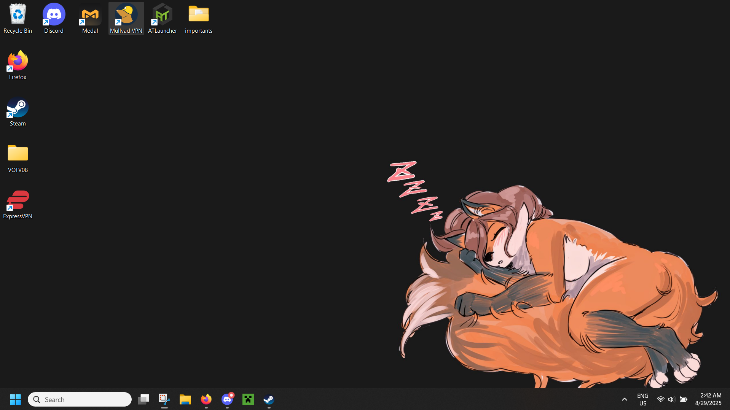This screenshot has width=730, height=410.
Task: Open Minecraft creeper icon in taskbar
Action: [248, 399]
